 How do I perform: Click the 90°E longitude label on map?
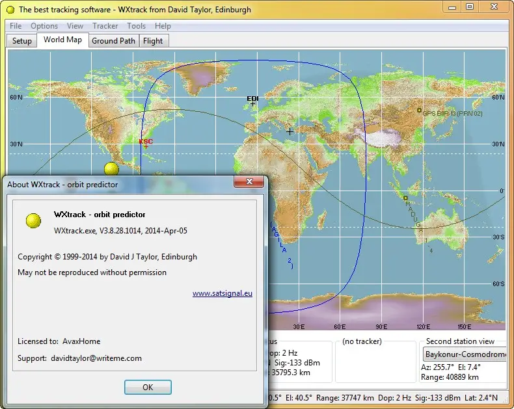(381, 326)
